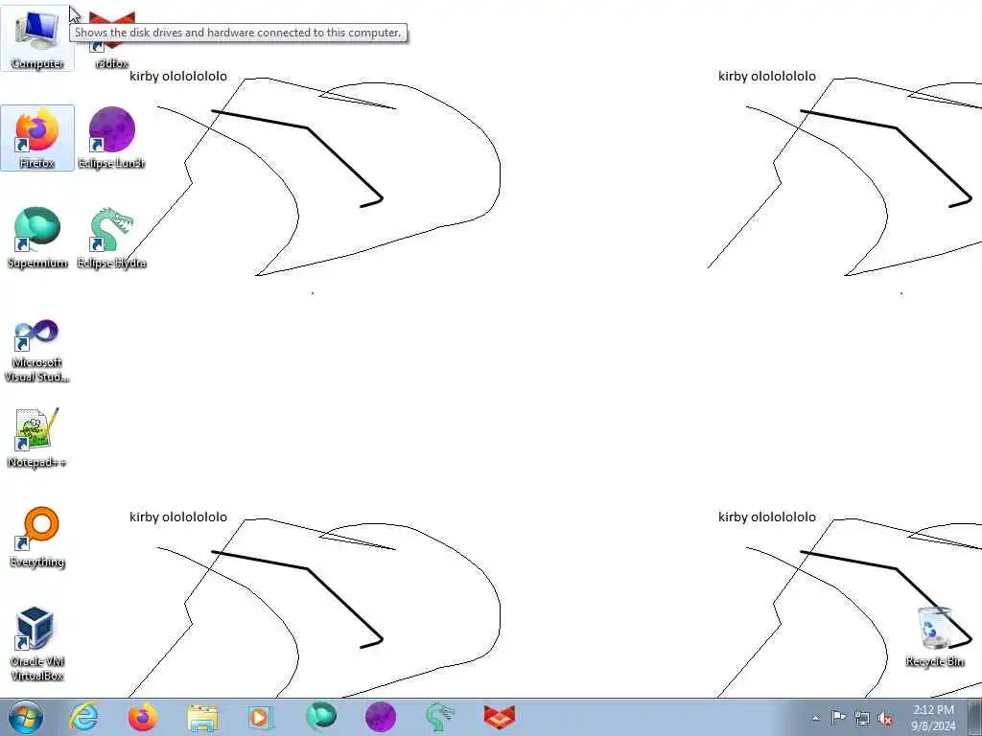
Task: Select the Microsoft Visual Studio shortcut
Action: point(37,351)
